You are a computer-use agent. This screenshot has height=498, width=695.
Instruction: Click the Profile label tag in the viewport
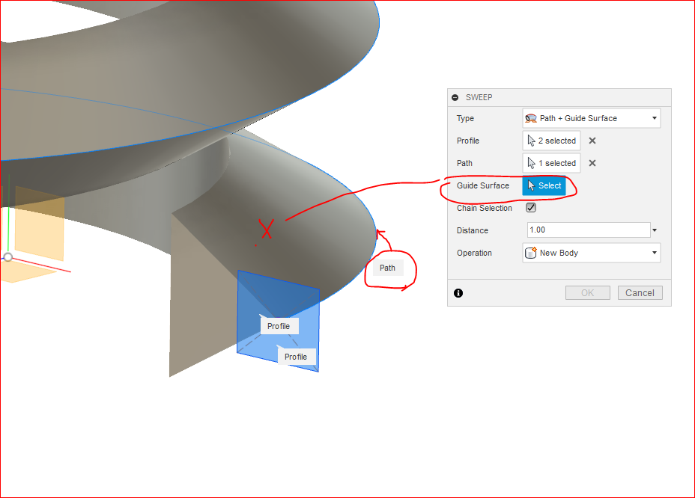click(x=278, y=326)
